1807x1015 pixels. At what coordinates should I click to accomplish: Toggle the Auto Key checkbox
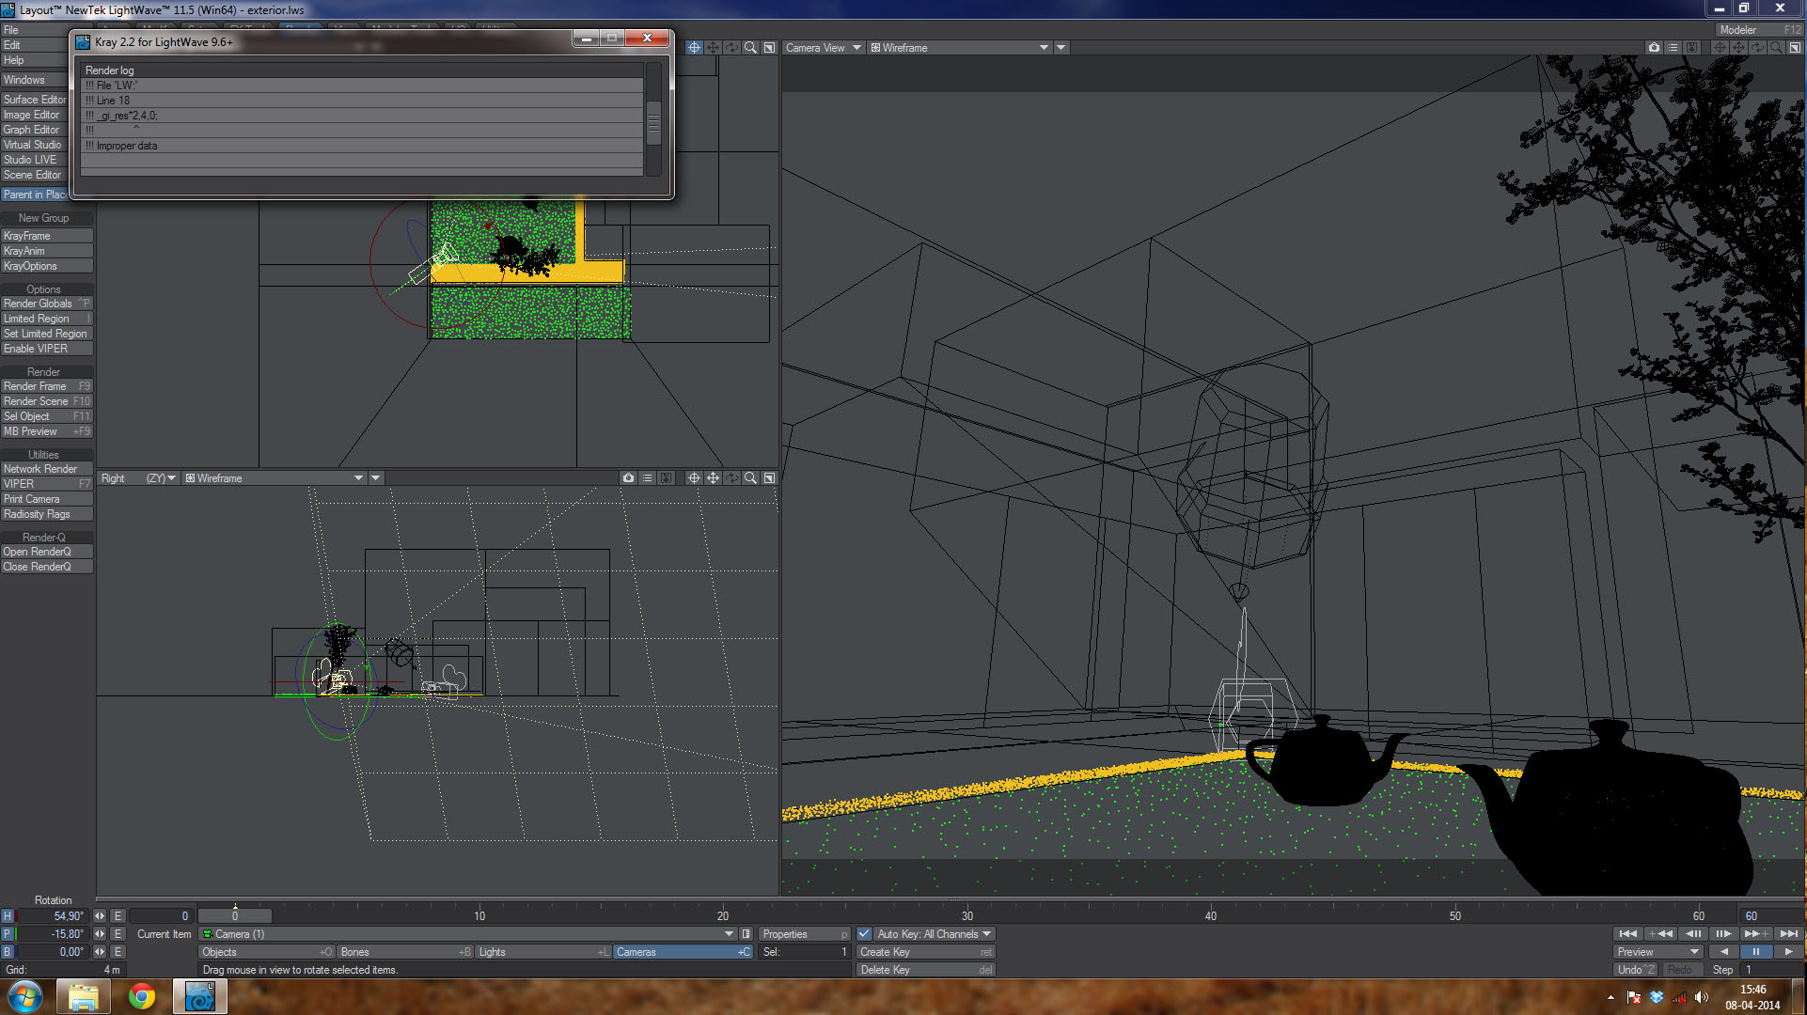click(864, 934)
